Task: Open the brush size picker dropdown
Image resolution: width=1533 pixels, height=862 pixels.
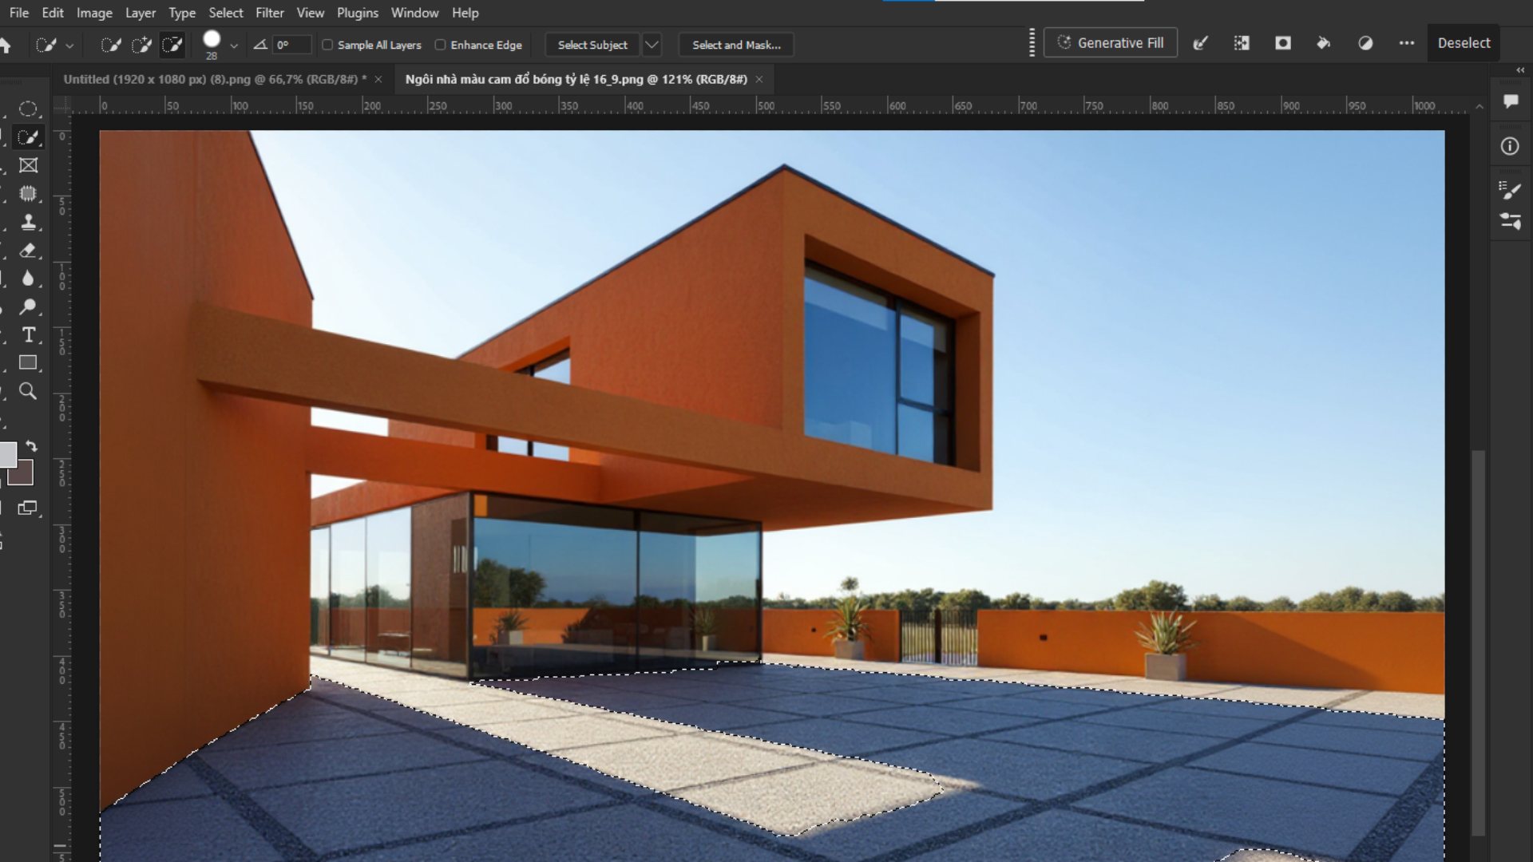Action: point(234,45)
